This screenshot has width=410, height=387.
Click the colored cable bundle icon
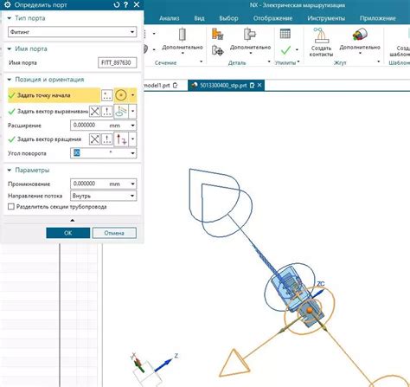(x=359, y=35)
